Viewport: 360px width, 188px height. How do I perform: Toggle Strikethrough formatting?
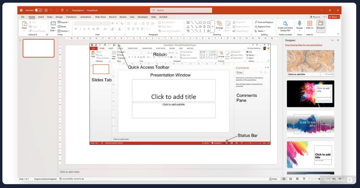tap(94, 29)
